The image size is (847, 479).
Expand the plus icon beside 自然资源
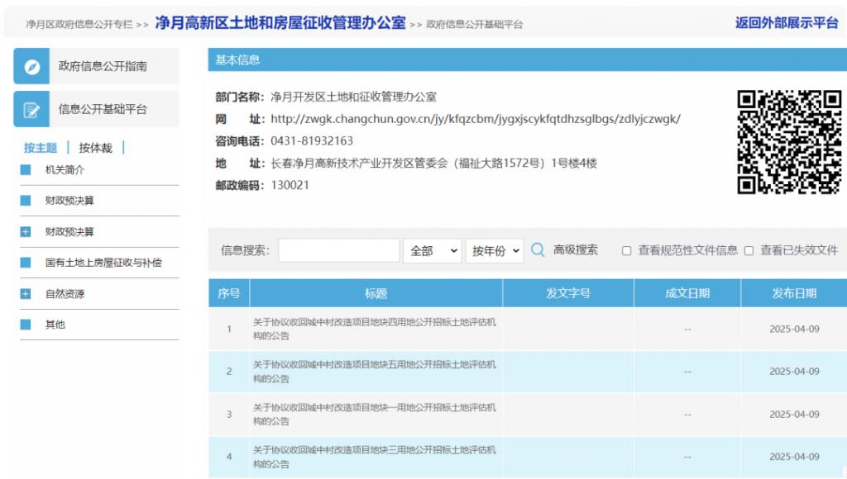pos(26,294)
